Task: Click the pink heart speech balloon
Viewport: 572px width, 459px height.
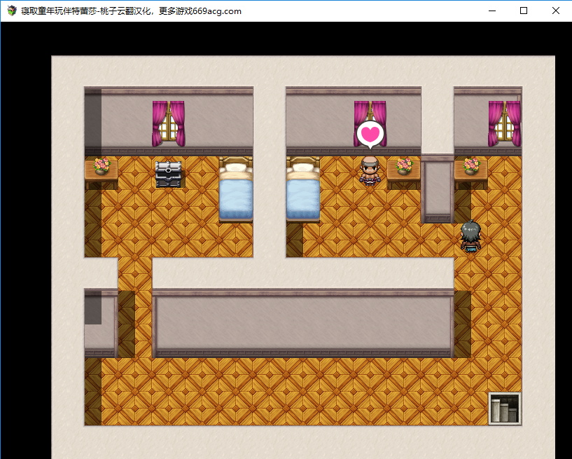Action: (370, 135)
